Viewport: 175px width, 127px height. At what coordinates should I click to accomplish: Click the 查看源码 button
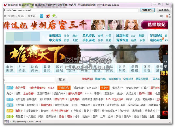pos(164,10)
